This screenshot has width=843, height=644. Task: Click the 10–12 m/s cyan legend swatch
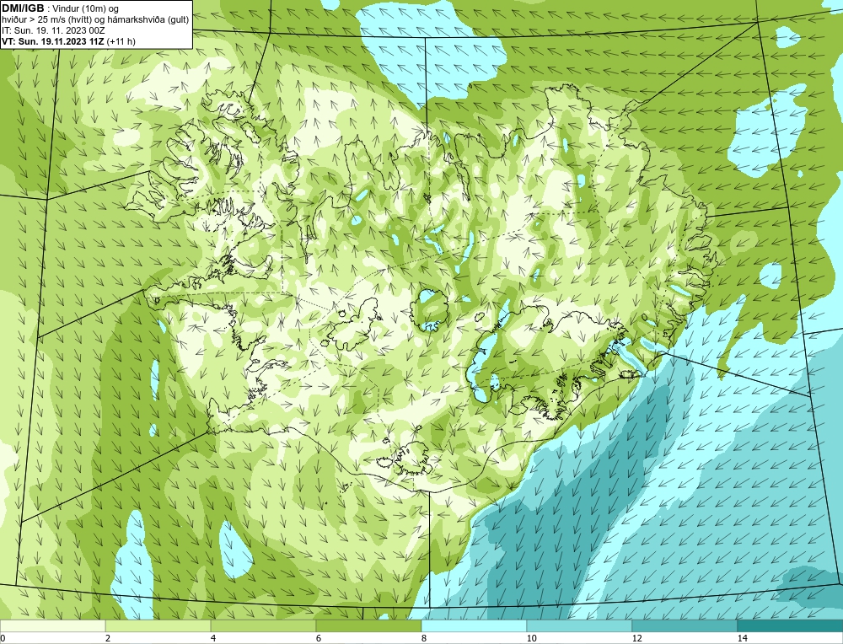tap(580, 626)
